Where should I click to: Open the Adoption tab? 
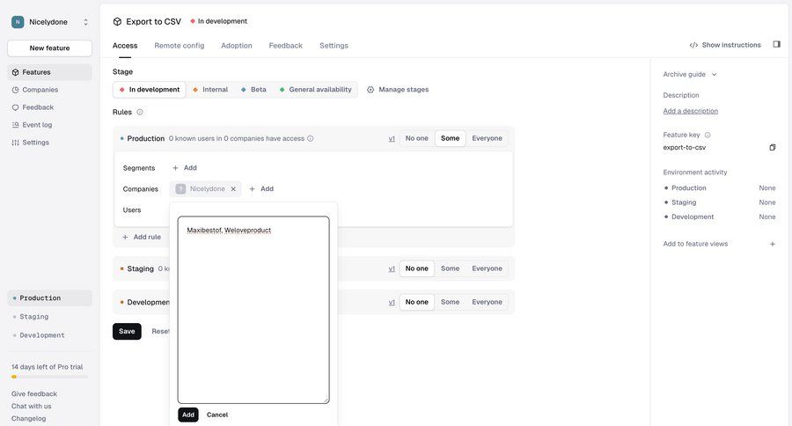click(x=236, y=46)
